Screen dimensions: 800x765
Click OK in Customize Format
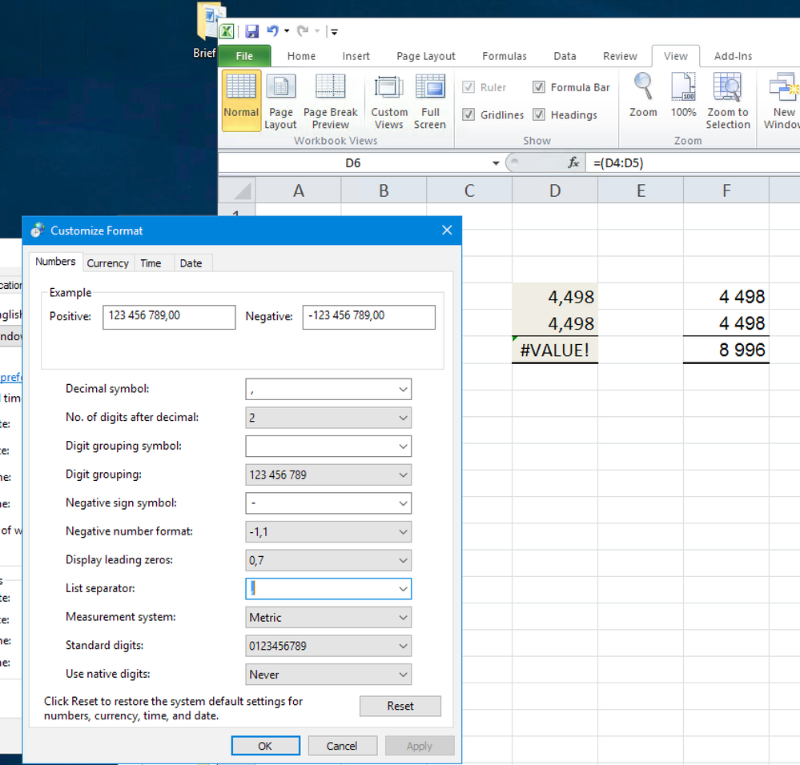tap(265, 746)
